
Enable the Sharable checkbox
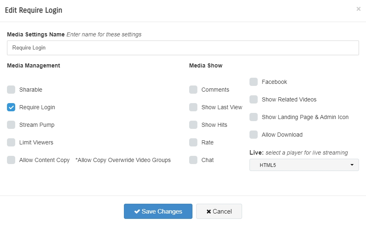point(11,90)
